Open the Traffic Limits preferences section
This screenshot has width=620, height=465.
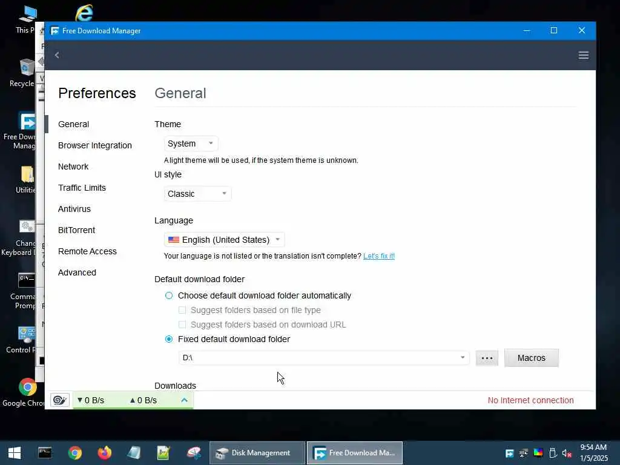click(82, 188)
